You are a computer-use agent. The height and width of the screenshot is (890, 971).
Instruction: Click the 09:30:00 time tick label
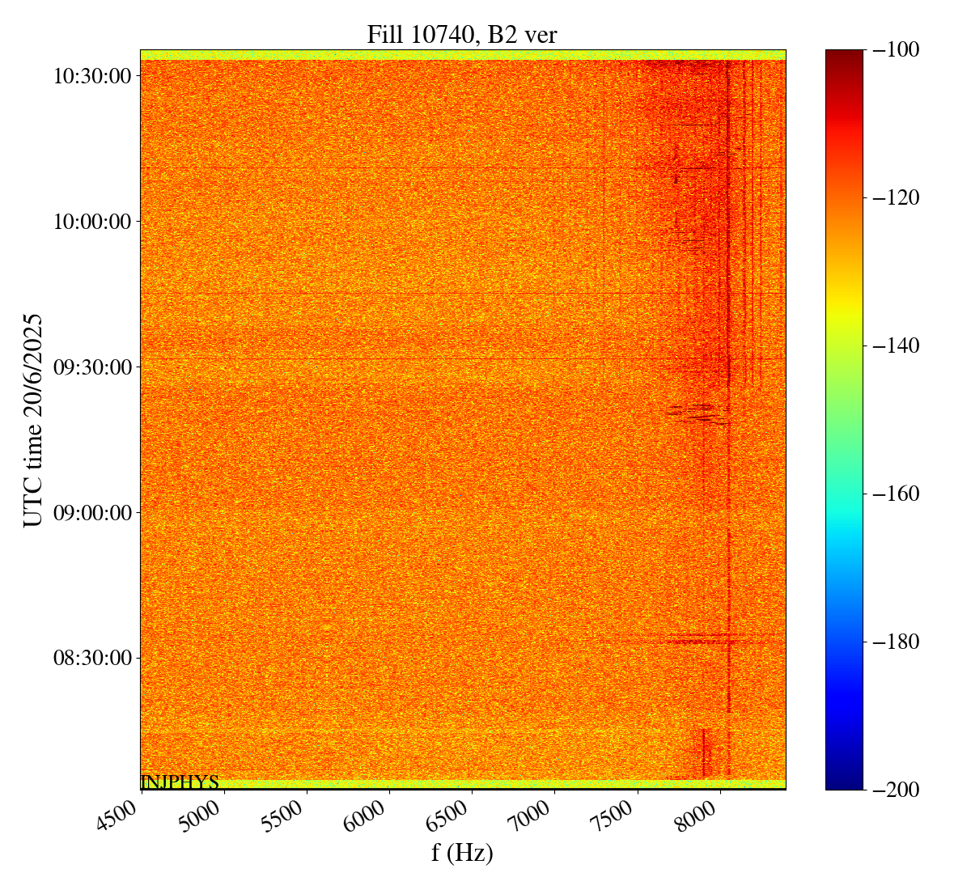point(91,367)
